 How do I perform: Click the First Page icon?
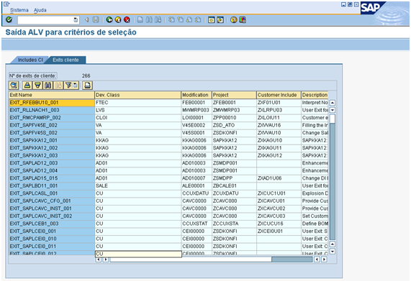(171, 19)
